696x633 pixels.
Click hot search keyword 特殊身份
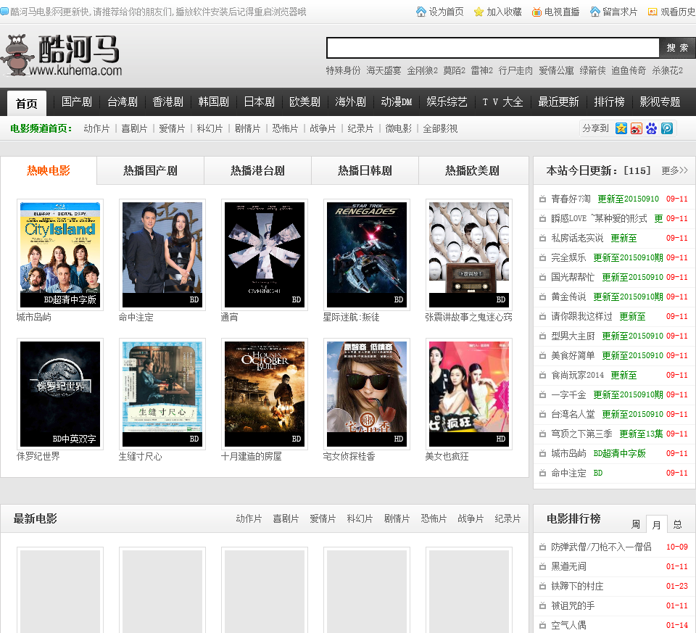(343, 70)
